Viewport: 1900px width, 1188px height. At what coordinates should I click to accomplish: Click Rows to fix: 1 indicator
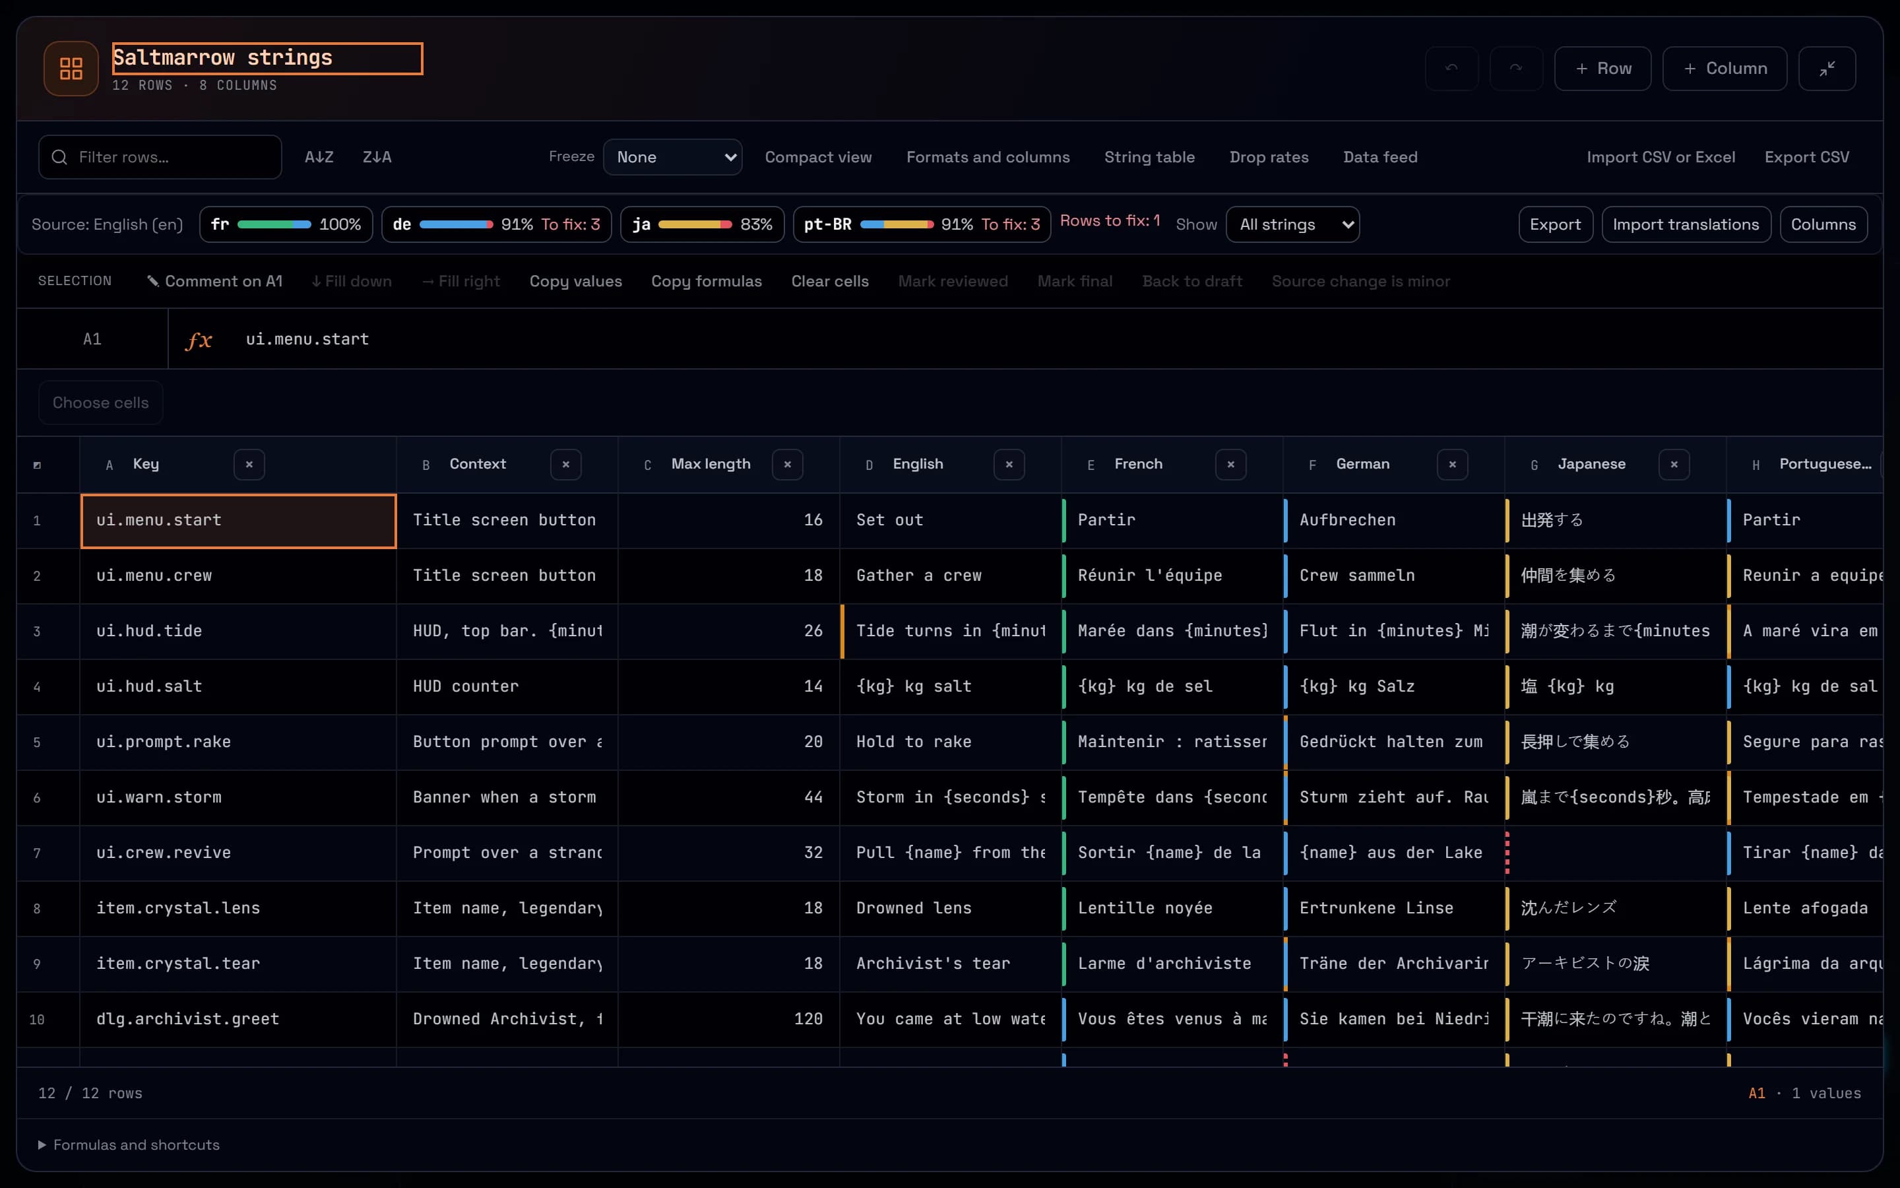pos(1110,221)
